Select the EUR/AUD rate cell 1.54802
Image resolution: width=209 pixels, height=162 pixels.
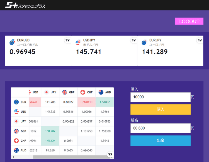point(104,102)
